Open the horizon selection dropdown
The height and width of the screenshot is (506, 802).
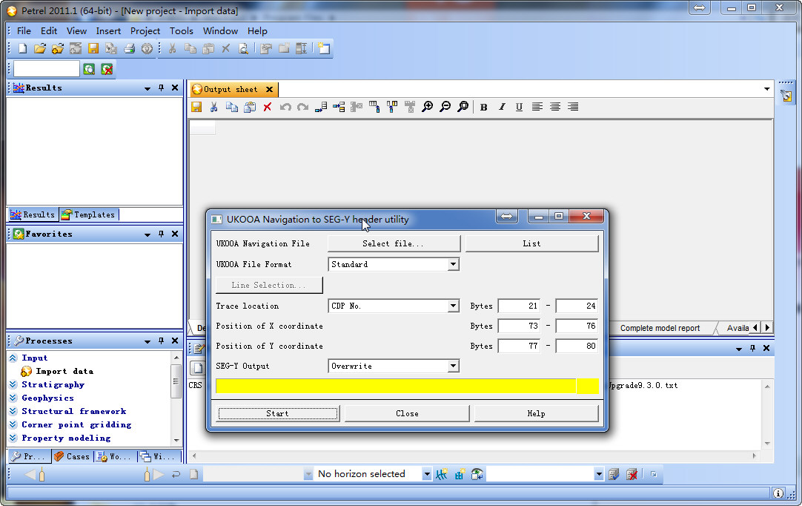(x=427, y=474)
